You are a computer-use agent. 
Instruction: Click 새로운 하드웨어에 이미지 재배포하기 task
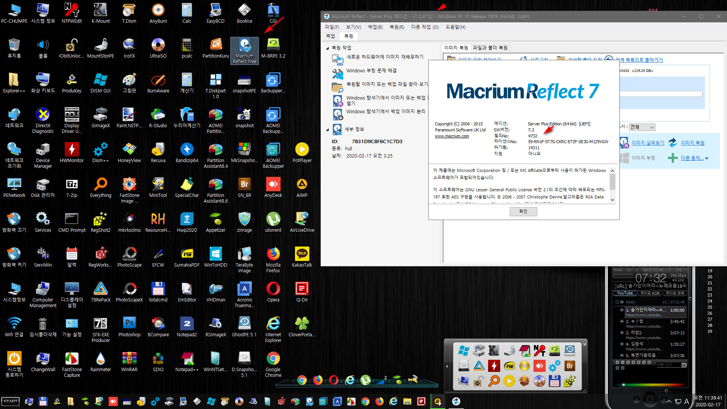click(x=385, y=57)
